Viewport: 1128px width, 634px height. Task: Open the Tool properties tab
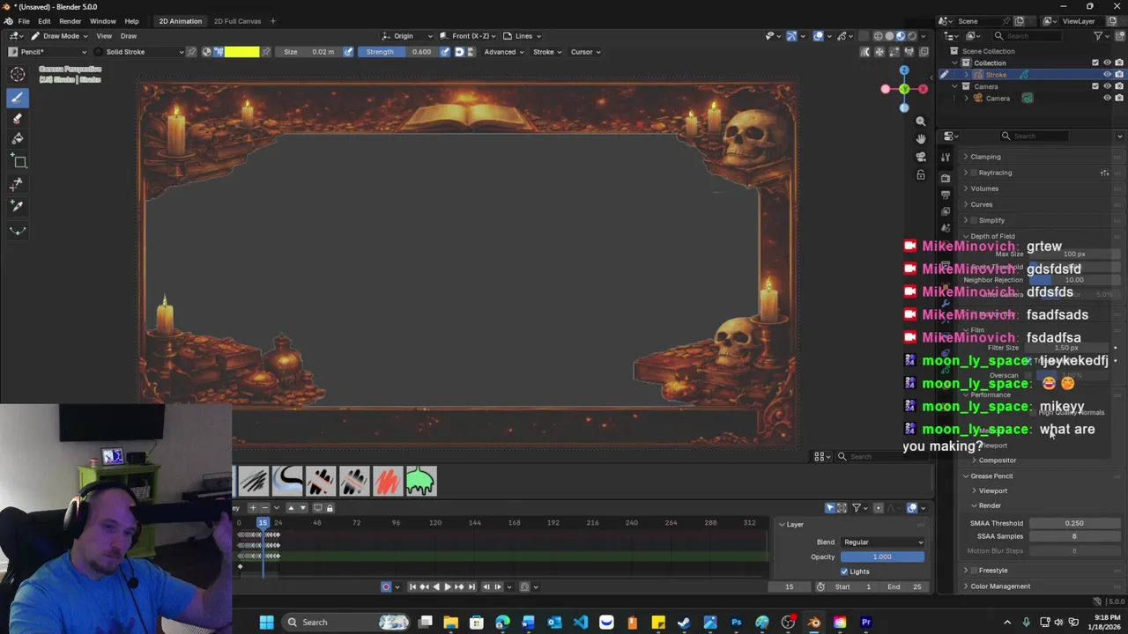coord(946,157)
